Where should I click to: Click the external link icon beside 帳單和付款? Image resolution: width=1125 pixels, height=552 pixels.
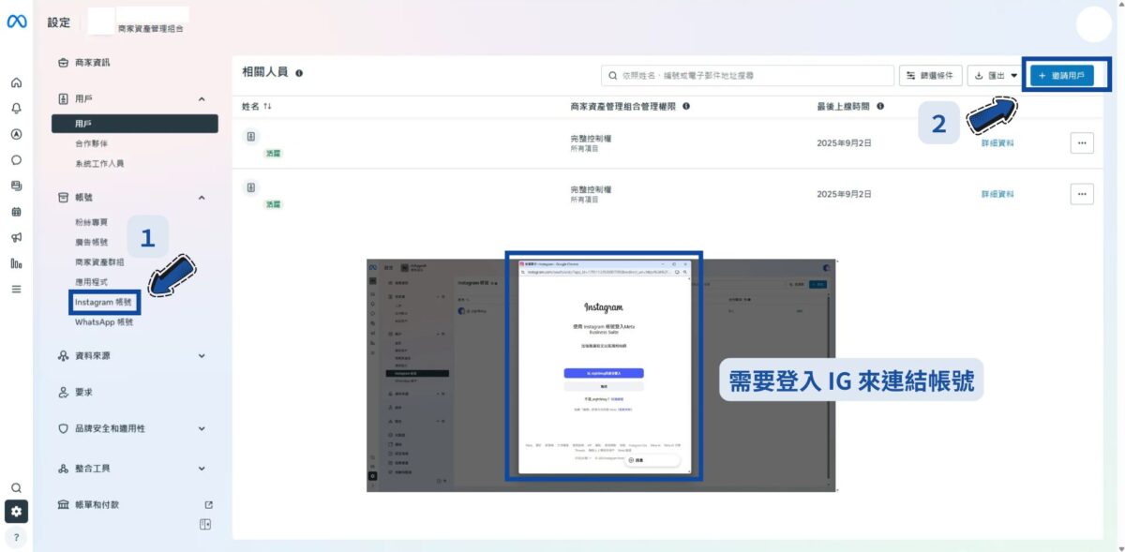208,505
